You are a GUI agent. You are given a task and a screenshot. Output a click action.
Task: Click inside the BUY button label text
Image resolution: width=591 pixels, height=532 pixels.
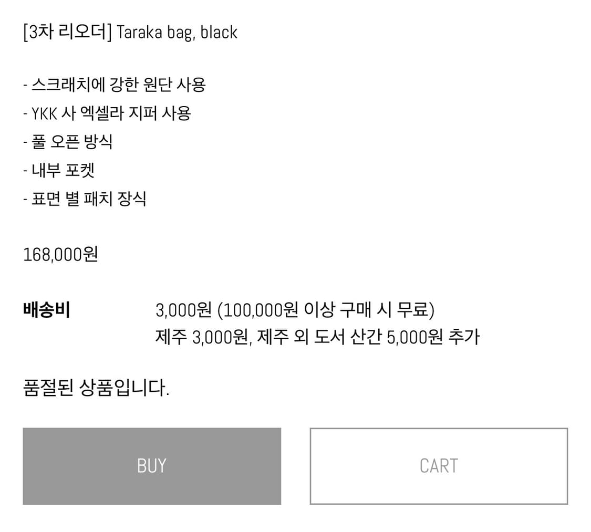tap(151, 465)
